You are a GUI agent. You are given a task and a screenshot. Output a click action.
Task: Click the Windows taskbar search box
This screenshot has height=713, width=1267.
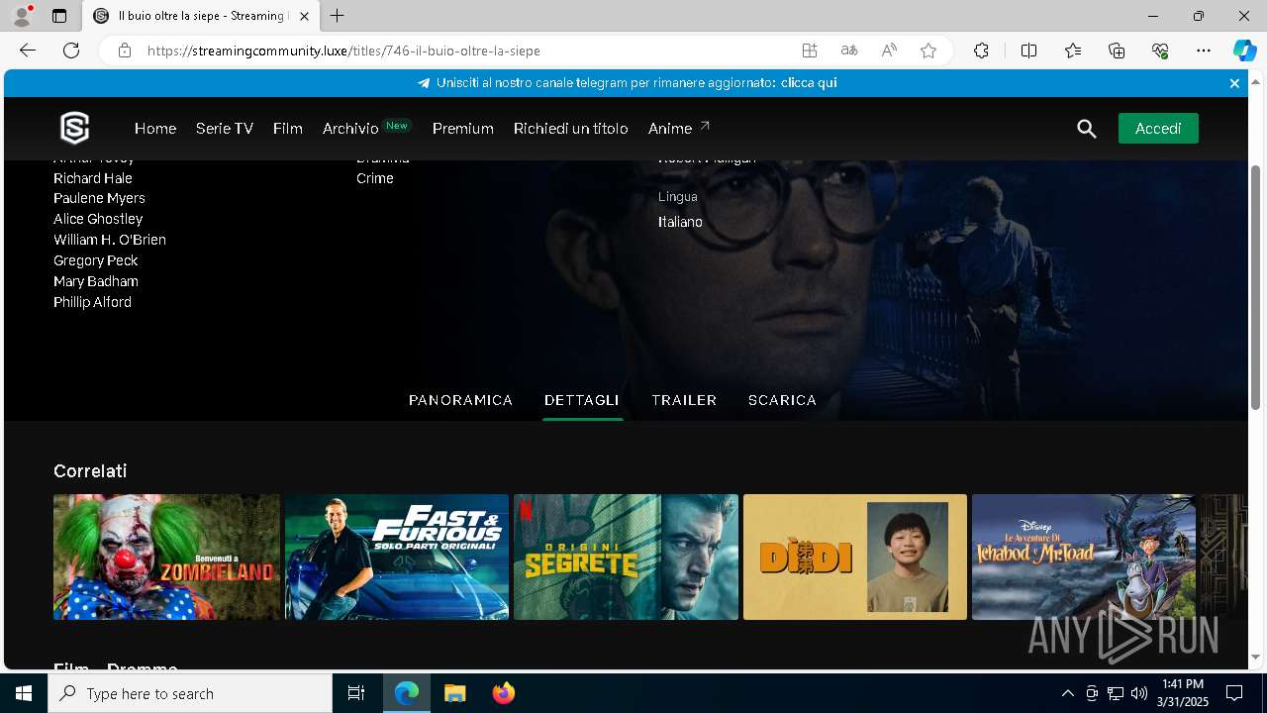click(190, 693)
